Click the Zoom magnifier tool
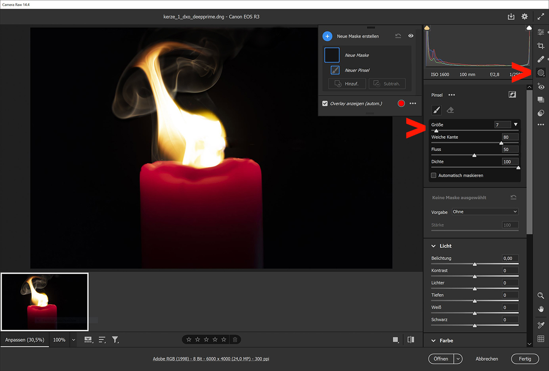The width and height of the screenshot is (549, 371). pos(541,296)
